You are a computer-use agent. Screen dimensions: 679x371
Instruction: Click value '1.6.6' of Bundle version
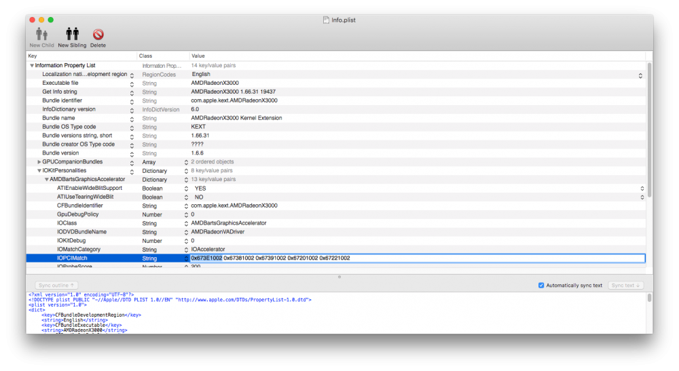[197, 153]
